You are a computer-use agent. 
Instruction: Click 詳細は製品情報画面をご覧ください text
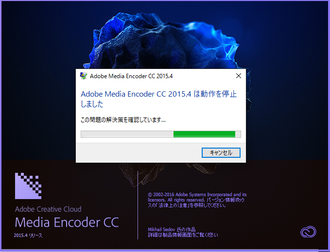[183, 235]
